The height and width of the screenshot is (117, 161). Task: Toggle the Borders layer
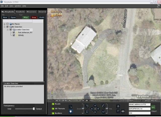(53, 113)
